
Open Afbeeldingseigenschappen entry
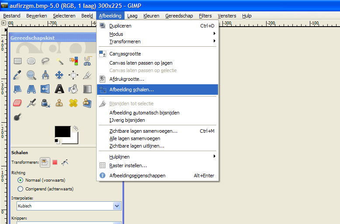157,176
